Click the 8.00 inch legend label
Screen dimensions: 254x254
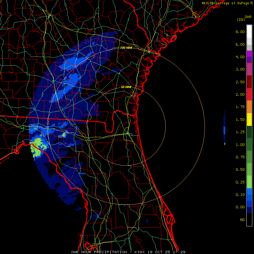240,32
